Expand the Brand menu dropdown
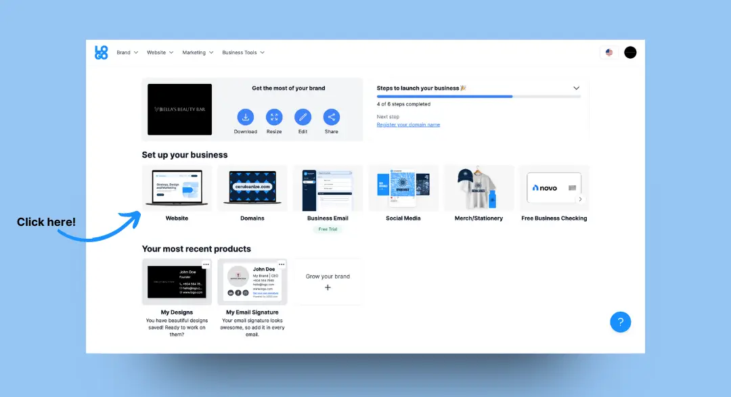Image resolution: width=731 pixels, height=397 pixels. (x=126, y=52)
